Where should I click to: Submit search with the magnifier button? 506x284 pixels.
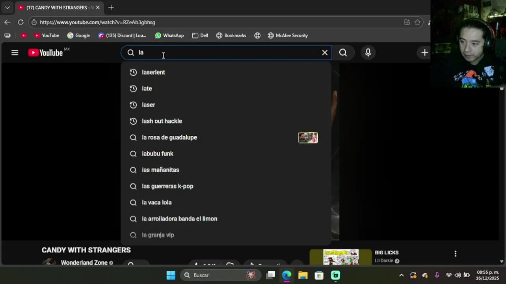tap(343, 52)
